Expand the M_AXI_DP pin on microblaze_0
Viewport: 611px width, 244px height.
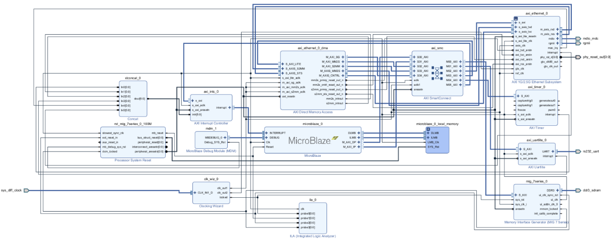pos(358,142)
